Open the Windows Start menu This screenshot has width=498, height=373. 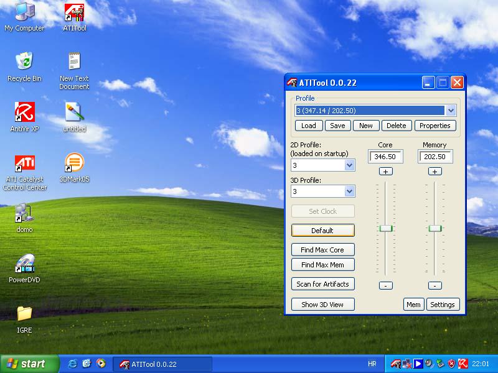pyautogui.click(x=29, y=364)
